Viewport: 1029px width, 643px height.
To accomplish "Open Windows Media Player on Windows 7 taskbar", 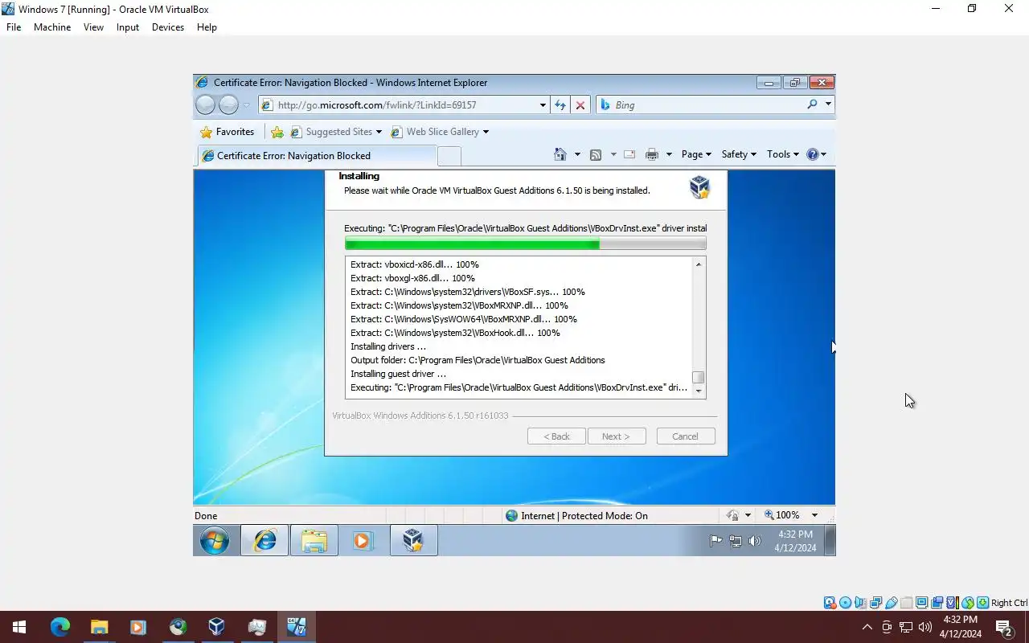I will [363, 541].
